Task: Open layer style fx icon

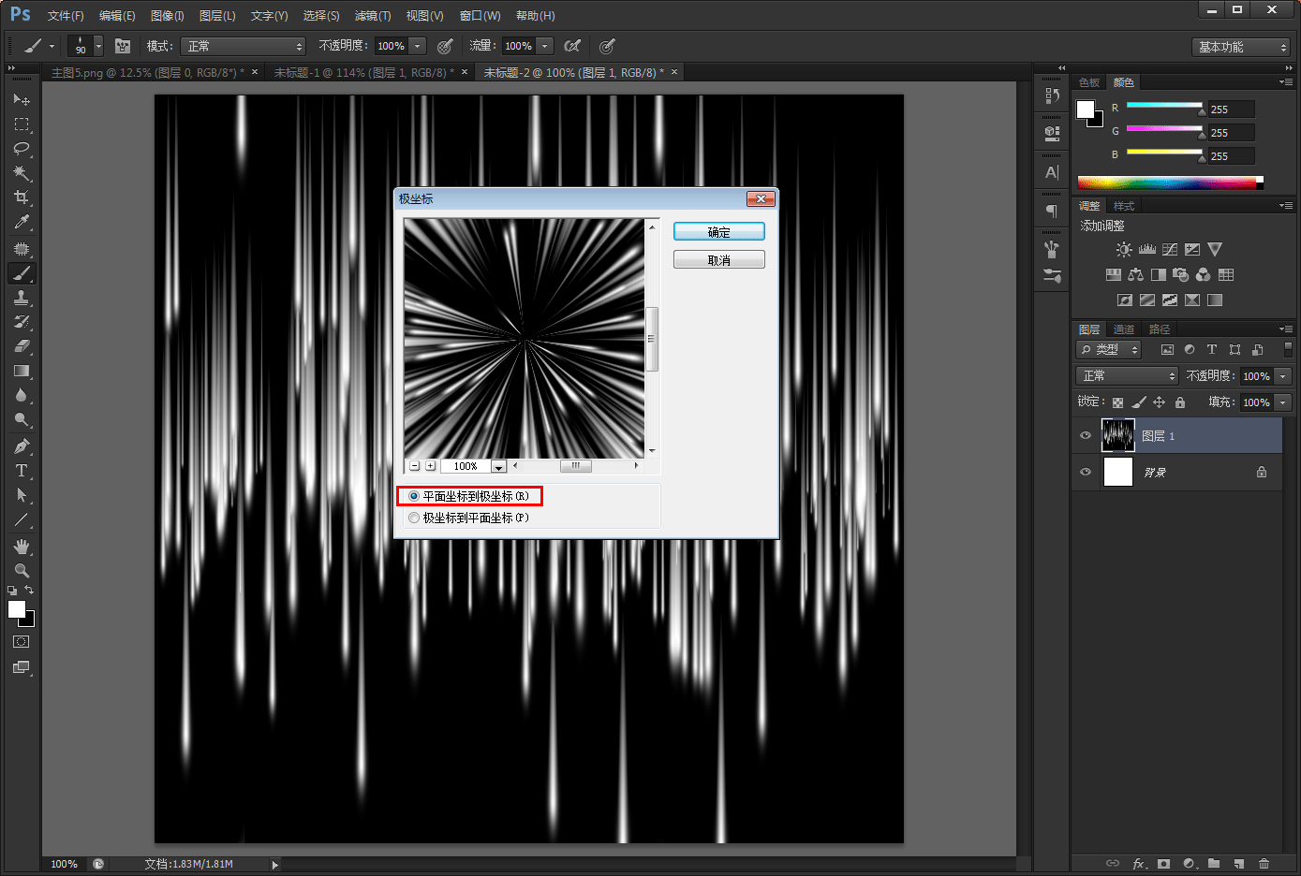Action: click(x=1139, y=864)
